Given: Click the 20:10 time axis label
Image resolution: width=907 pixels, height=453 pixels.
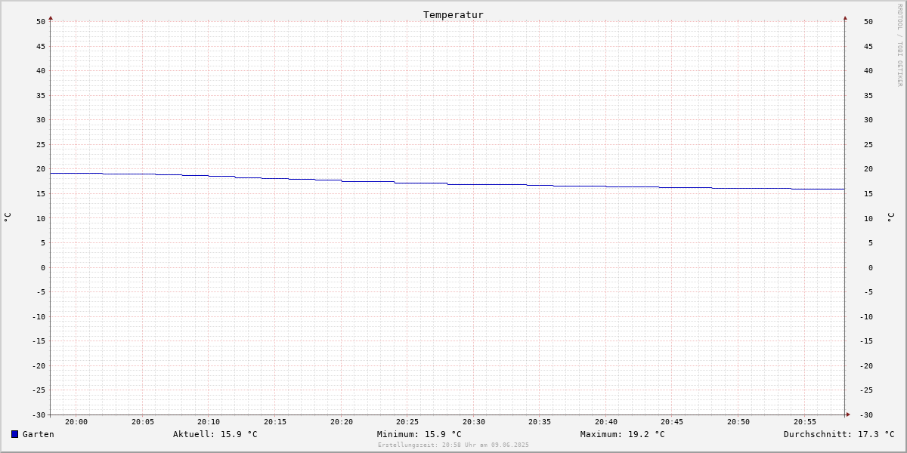Looking at the screenshot, I should click(209, 422).
